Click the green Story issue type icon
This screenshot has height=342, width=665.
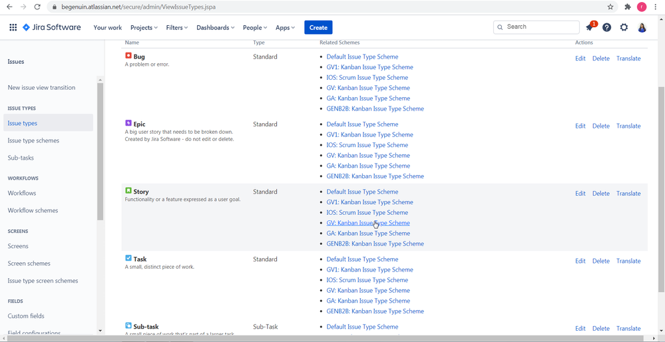pyautogui.click(x=128, y=191)
